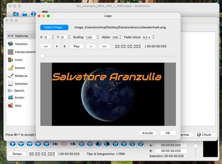Focus the Y value field
Image resolution: width=222 pixels, height=164 pixels.
point(64,37)
